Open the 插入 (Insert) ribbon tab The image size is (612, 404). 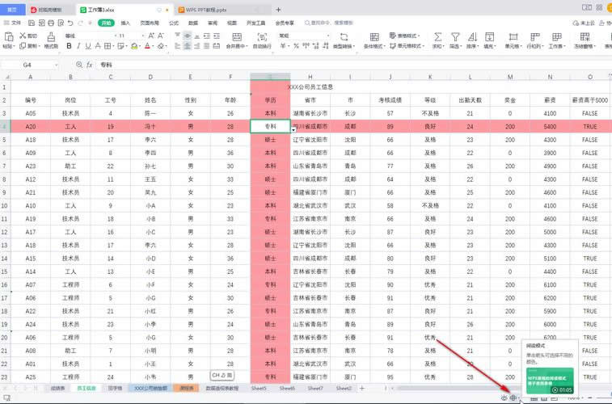coord(125,23)
